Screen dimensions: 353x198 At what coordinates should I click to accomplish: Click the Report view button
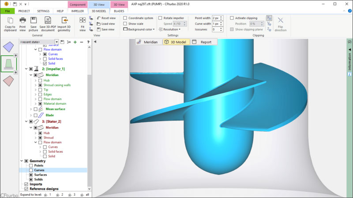[x=203, y=42]
